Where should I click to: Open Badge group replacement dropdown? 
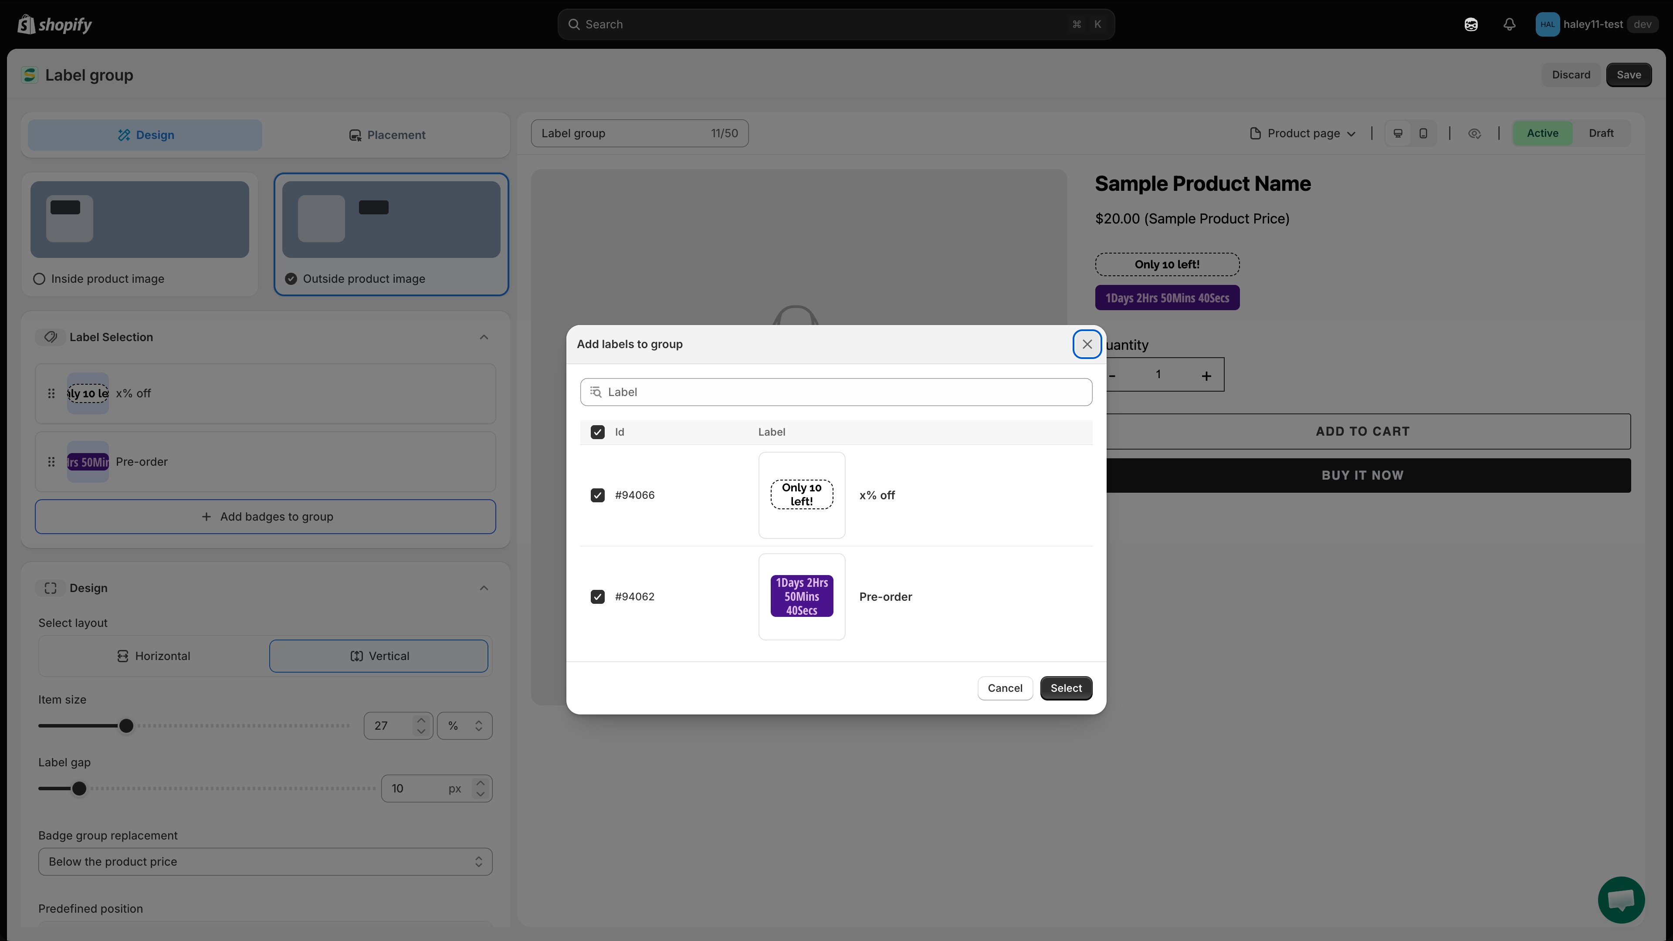(x=265, y=861)
